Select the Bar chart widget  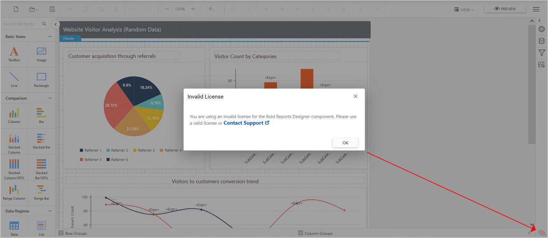[41, 116]
